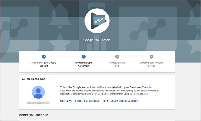Select the step 4 number circle

click(x=151, y=57)
